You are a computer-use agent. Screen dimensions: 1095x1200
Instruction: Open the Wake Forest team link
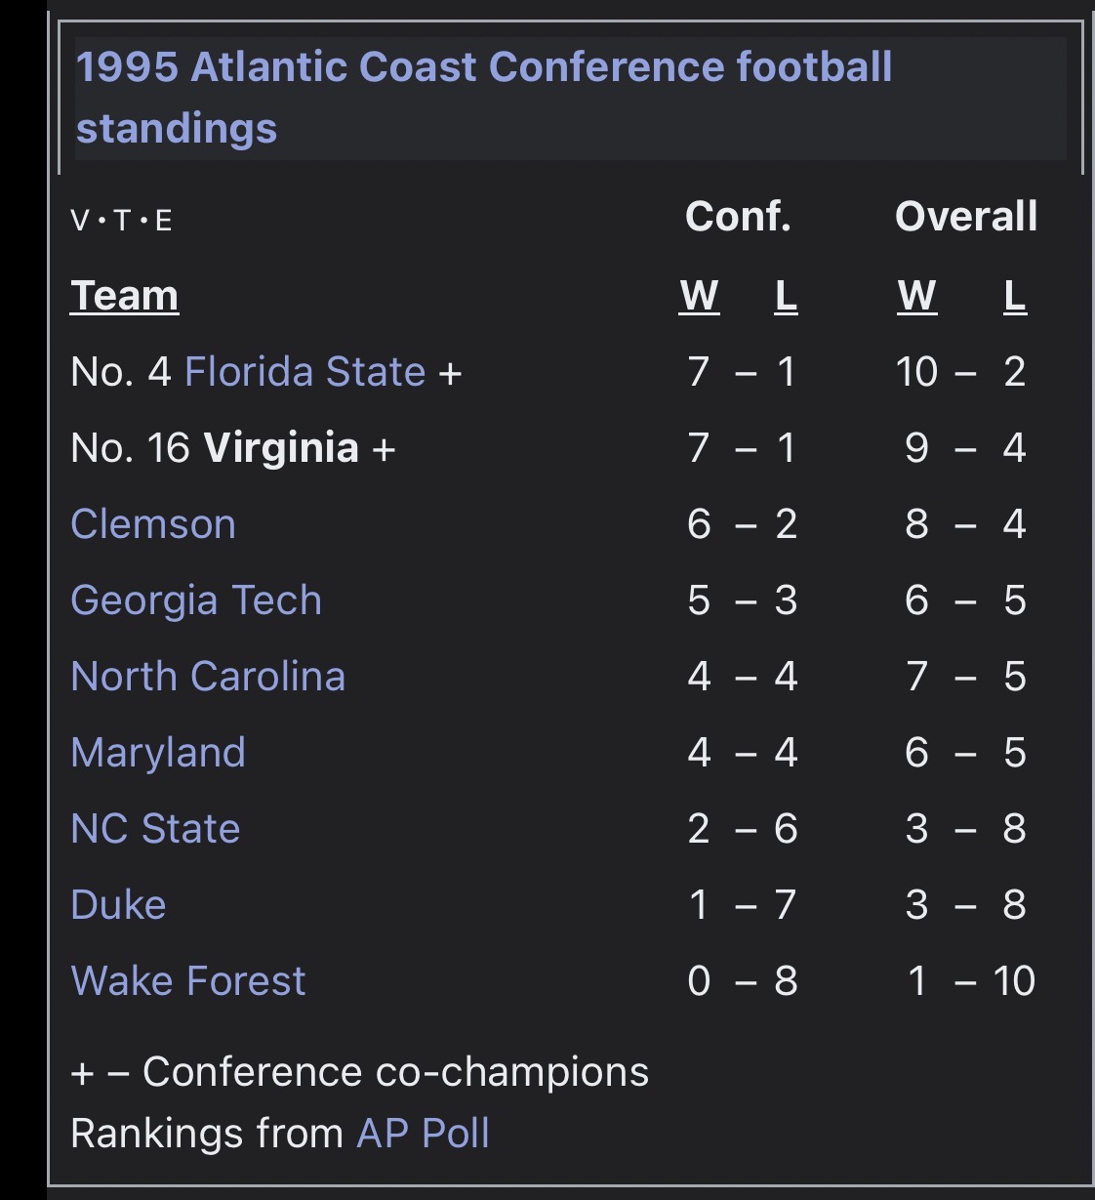coord(188,981)
